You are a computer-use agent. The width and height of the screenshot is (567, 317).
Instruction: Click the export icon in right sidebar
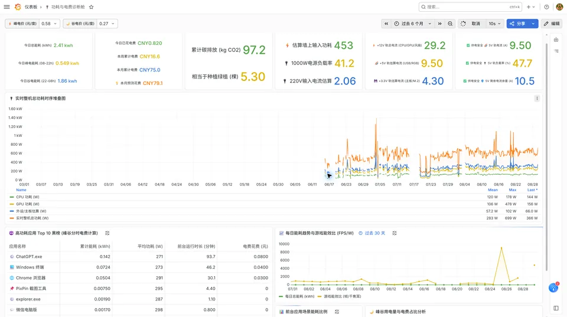[x=556, y=40]
